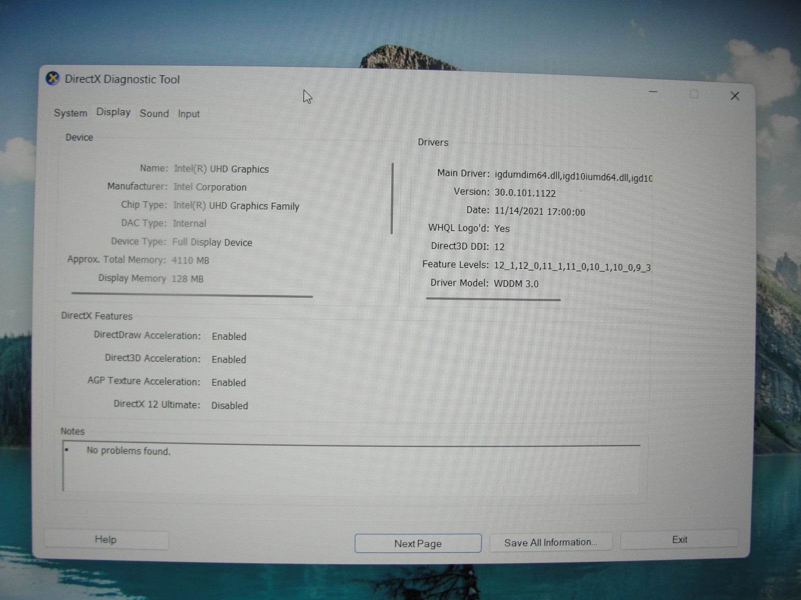Image resolution: width=801 pixels, height=600 pixels.
Task: Click the DirectX Diagnostic Tool title bar icon
Action: click(53, 78)
